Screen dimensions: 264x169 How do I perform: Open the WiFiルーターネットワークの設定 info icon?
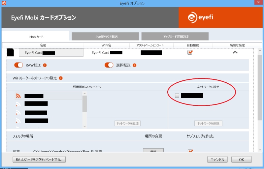61,78
